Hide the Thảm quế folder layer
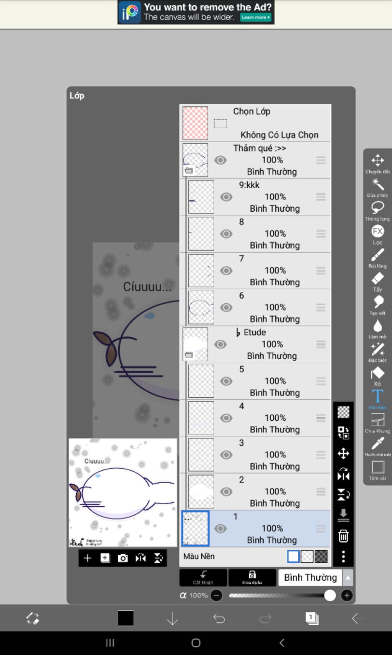The height and width of the screenshot is (655, 392). tap(220, 160)
